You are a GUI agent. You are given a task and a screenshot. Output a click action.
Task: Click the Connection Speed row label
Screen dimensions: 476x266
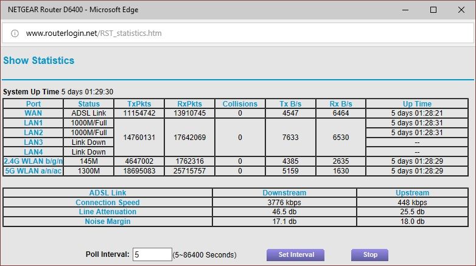108,203
